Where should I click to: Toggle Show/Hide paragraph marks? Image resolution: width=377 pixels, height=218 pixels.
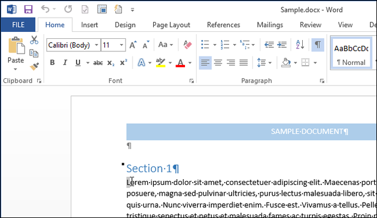tap(318, 45)
